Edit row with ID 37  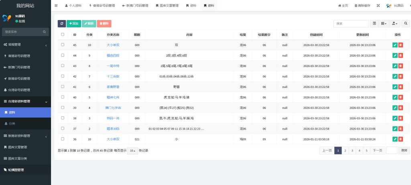(395, 129)
